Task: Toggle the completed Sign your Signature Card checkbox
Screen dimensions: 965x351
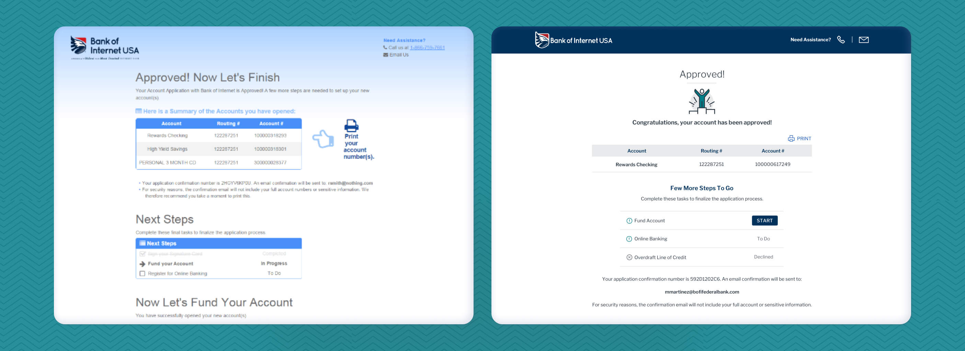Action: (143, 254)
